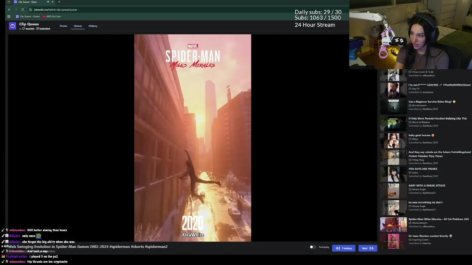The image size is (472, 265).
Task: Open the (407) YouTube bookmark
Action: tap(52, 17)
